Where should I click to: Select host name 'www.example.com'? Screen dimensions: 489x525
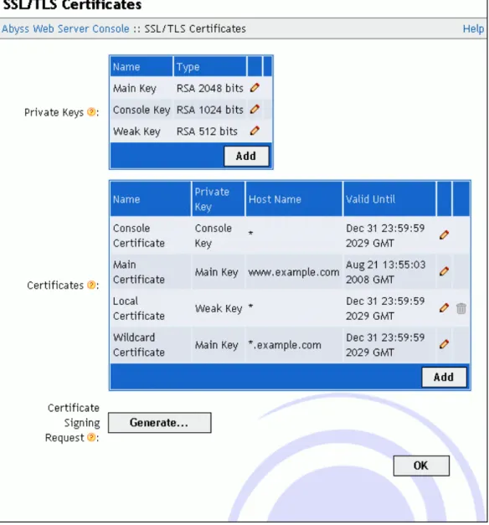pyautogui.click(x=294, y=272)
